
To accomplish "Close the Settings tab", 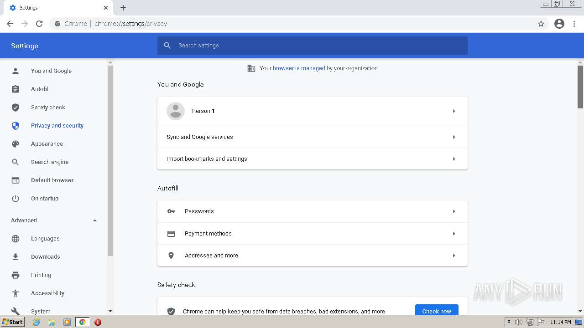I will point(106,8).
